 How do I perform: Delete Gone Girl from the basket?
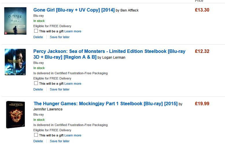point(38,37)
